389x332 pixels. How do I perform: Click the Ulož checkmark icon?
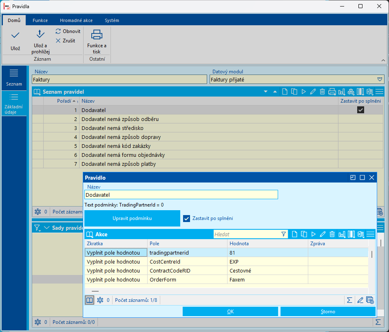(15, 35)
